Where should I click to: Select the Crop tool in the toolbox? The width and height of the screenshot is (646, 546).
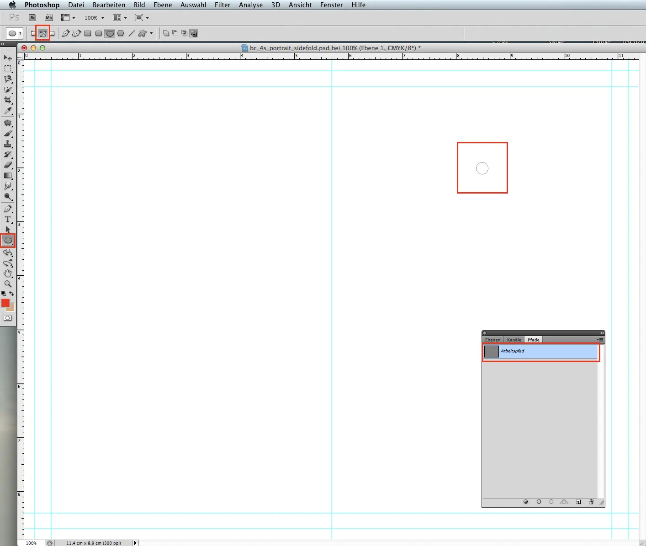click(8, 100)
